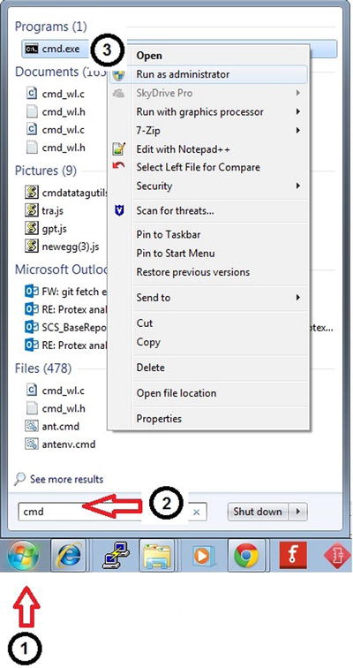
Task: Open Google Chrome from the taskbar
Action: 246,556
